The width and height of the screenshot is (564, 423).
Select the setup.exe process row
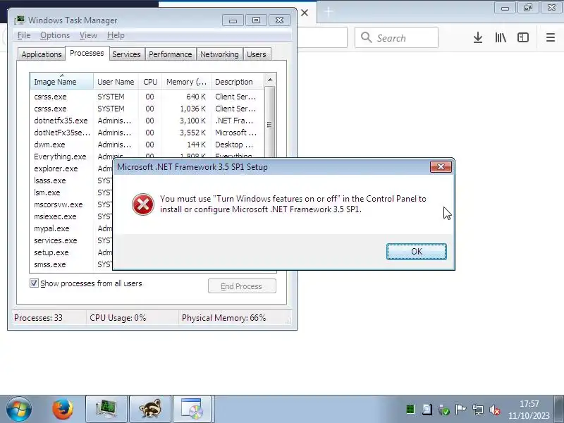[72, 252]
